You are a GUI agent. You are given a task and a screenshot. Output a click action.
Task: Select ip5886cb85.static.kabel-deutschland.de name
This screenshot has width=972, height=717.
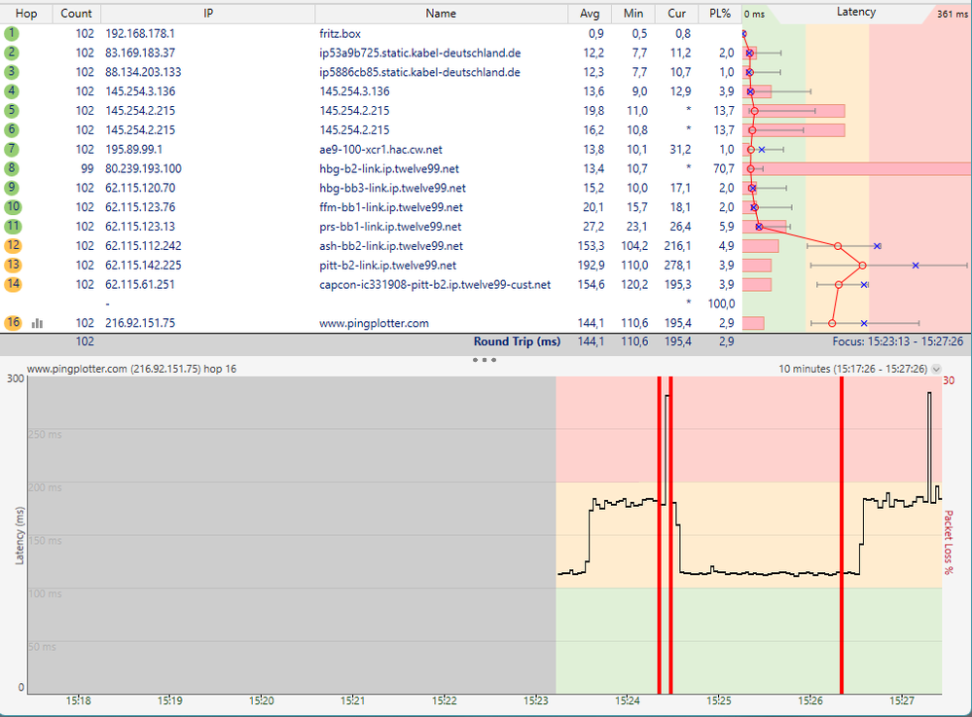[419, 72]
